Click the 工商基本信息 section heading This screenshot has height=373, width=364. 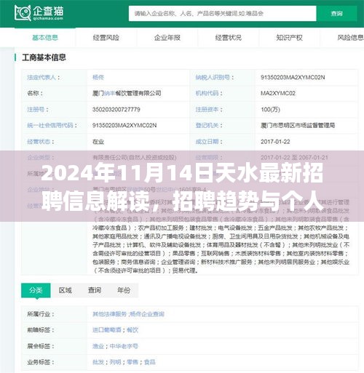[x=44, y=57]
